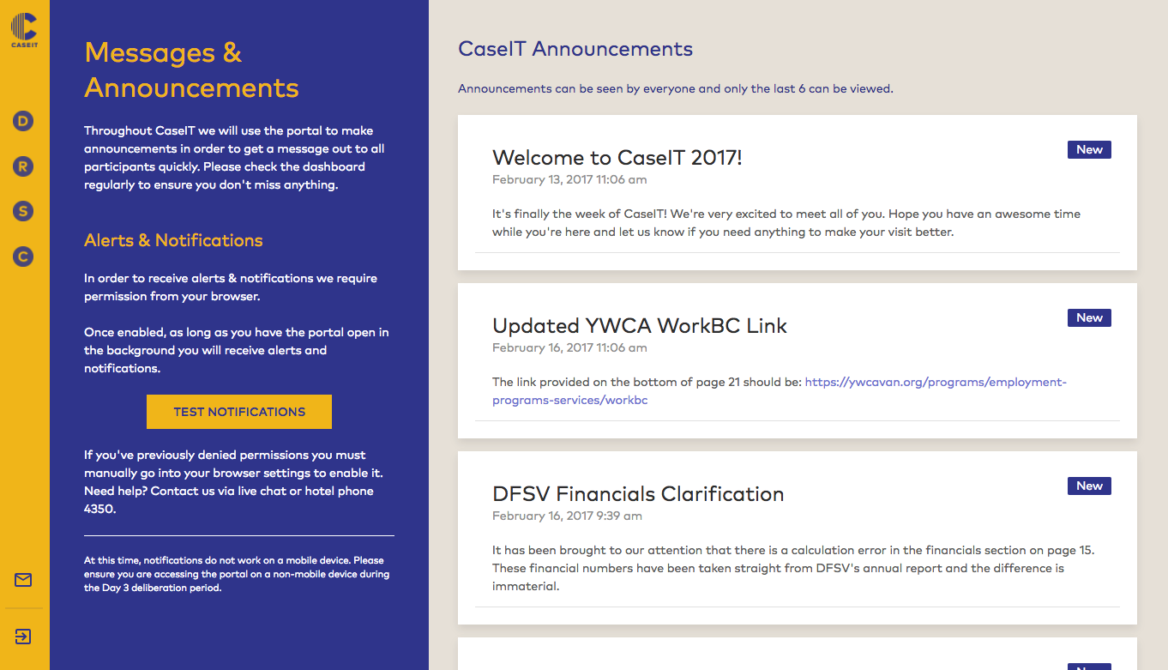The height and width of the screenshot is (670, 1168).
Task: Click the New badge on DFSV announcement
Action: 1088,486
